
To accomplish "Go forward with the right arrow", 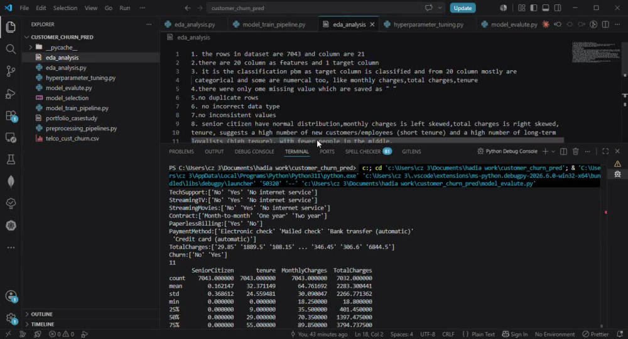I will tap(200, 8).
